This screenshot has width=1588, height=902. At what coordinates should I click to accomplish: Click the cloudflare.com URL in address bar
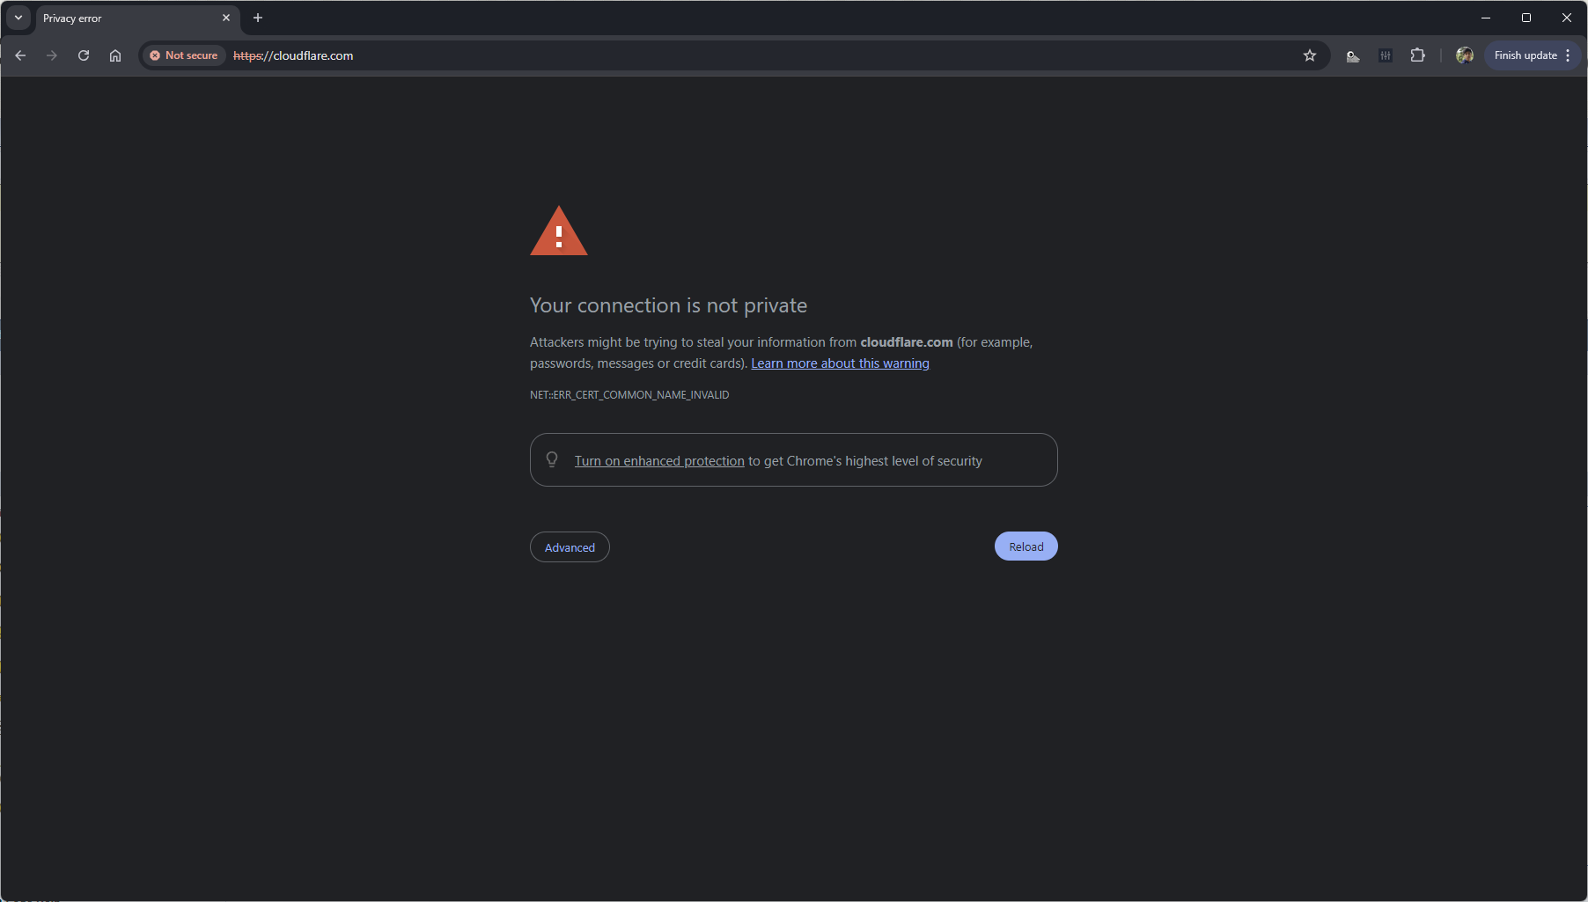coord(293,55)
